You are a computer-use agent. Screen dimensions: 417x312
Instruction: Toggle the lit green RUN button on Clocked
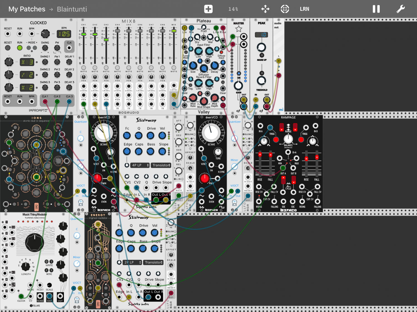pos(19,48)
